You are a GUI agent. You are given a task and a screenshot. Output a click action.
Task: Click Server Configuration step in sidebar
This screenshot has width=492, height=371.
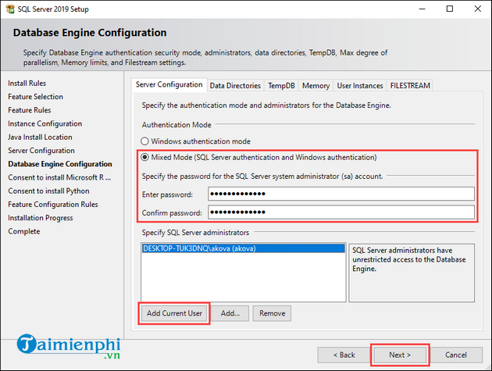pyautogui.click(x=41, y=151)
